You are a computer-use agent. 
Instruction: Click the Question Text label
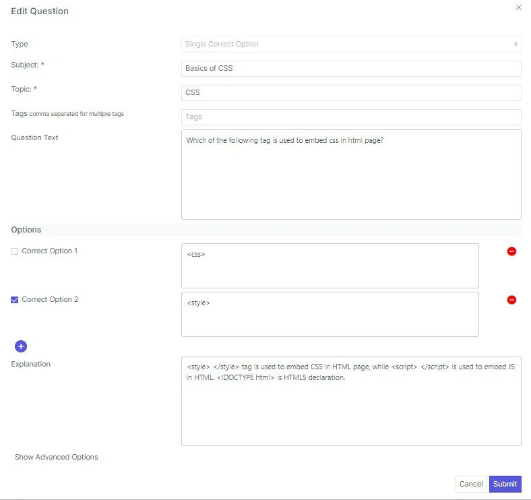[x=34, y=137]
